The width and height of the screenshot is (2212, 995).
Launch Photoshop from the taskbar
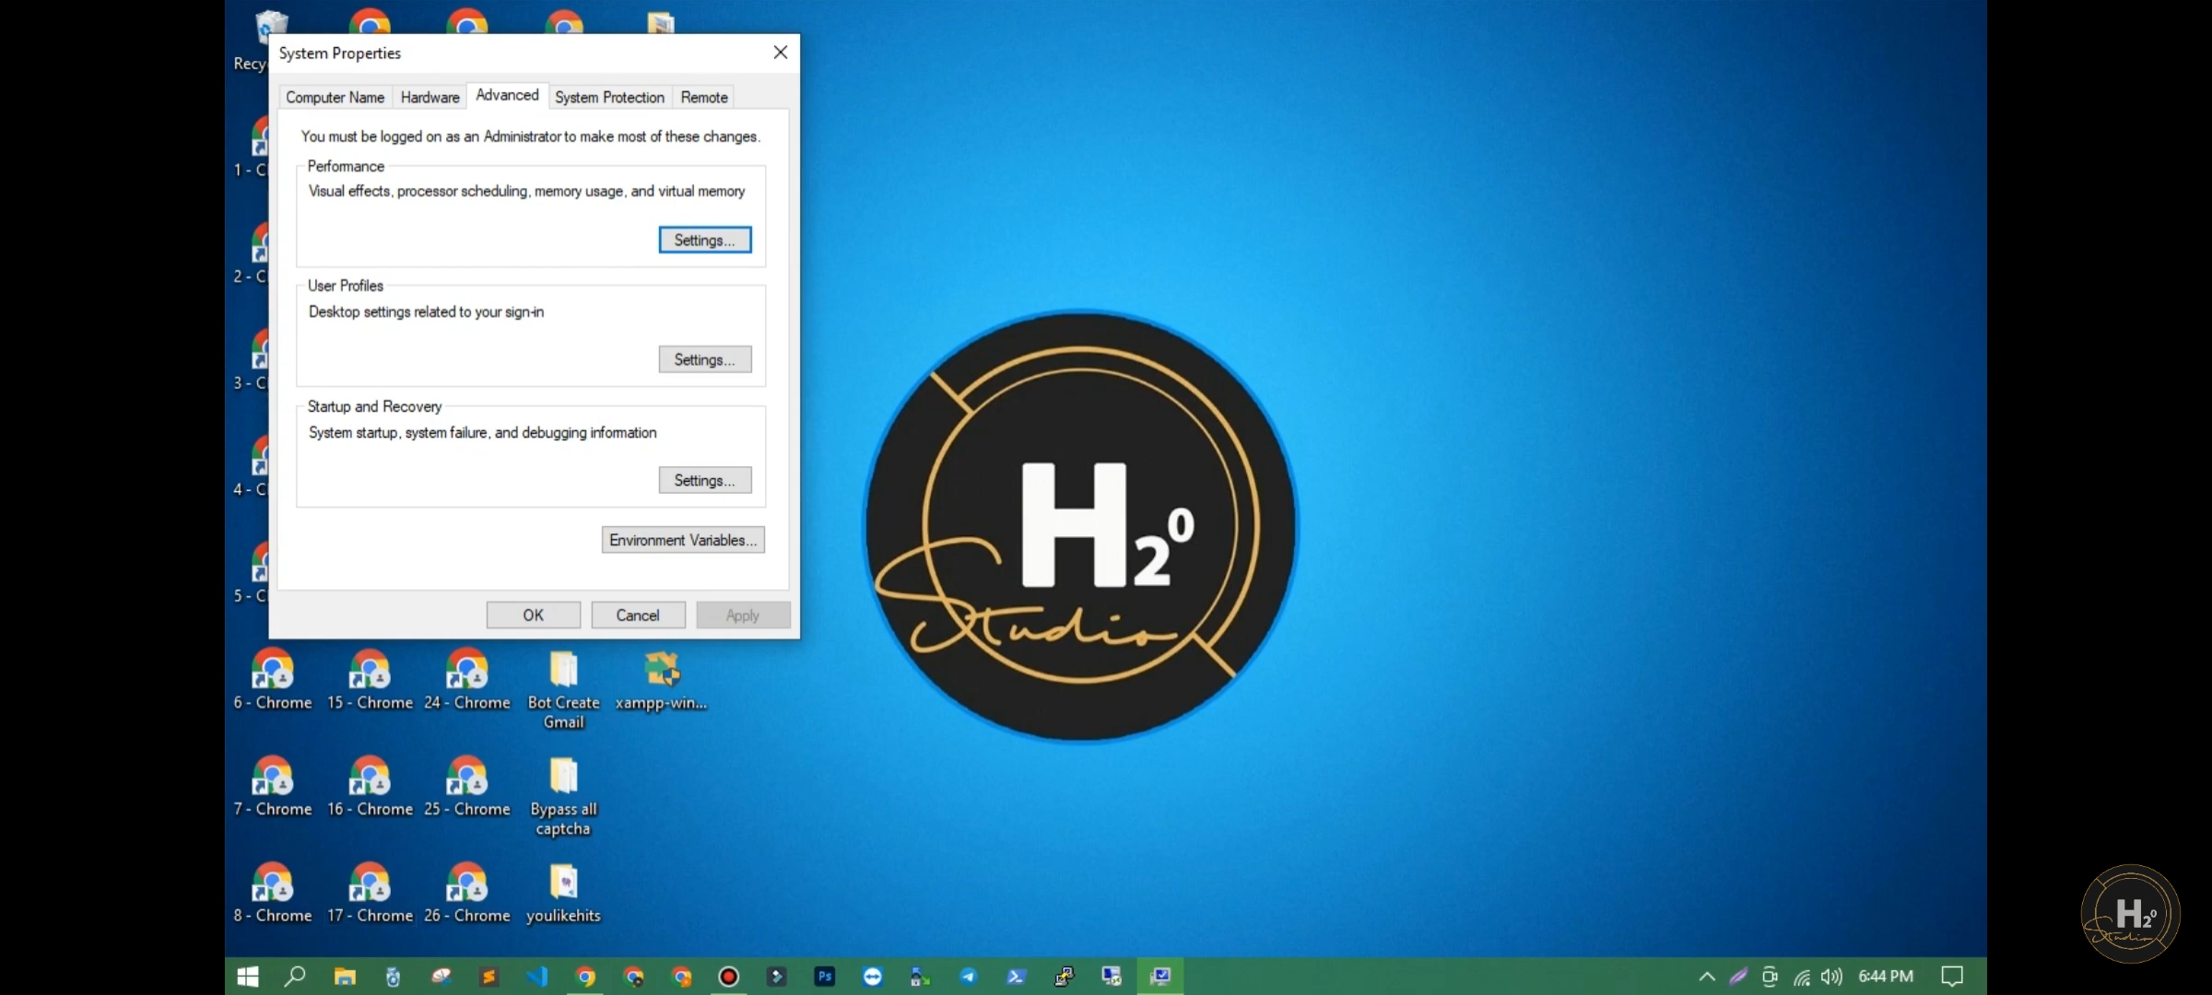(x=824, y=977)
